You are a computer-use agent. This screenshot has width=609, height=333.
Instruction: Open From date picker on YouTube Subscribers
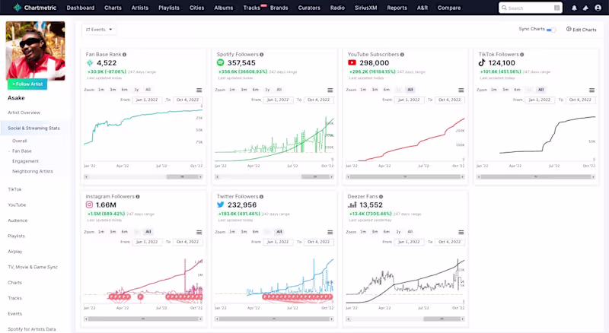[409, 100]
